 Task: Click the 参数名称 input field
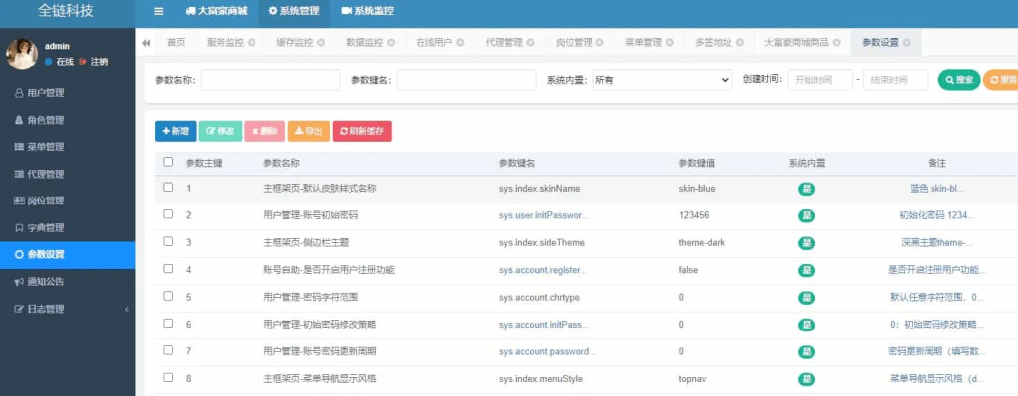click(x=270, y=80)
